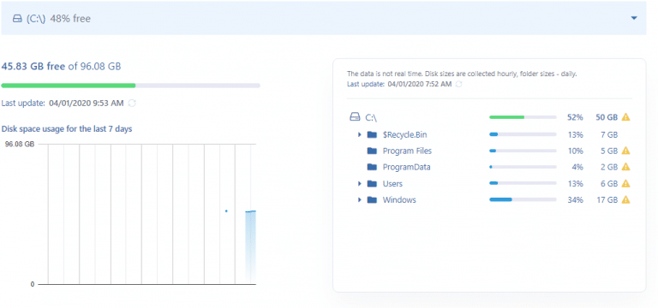Select the Program Files folder
Image resolution: width=658 pixels, height=308 pixels.
pyautogui.click(x=407, y=151)
